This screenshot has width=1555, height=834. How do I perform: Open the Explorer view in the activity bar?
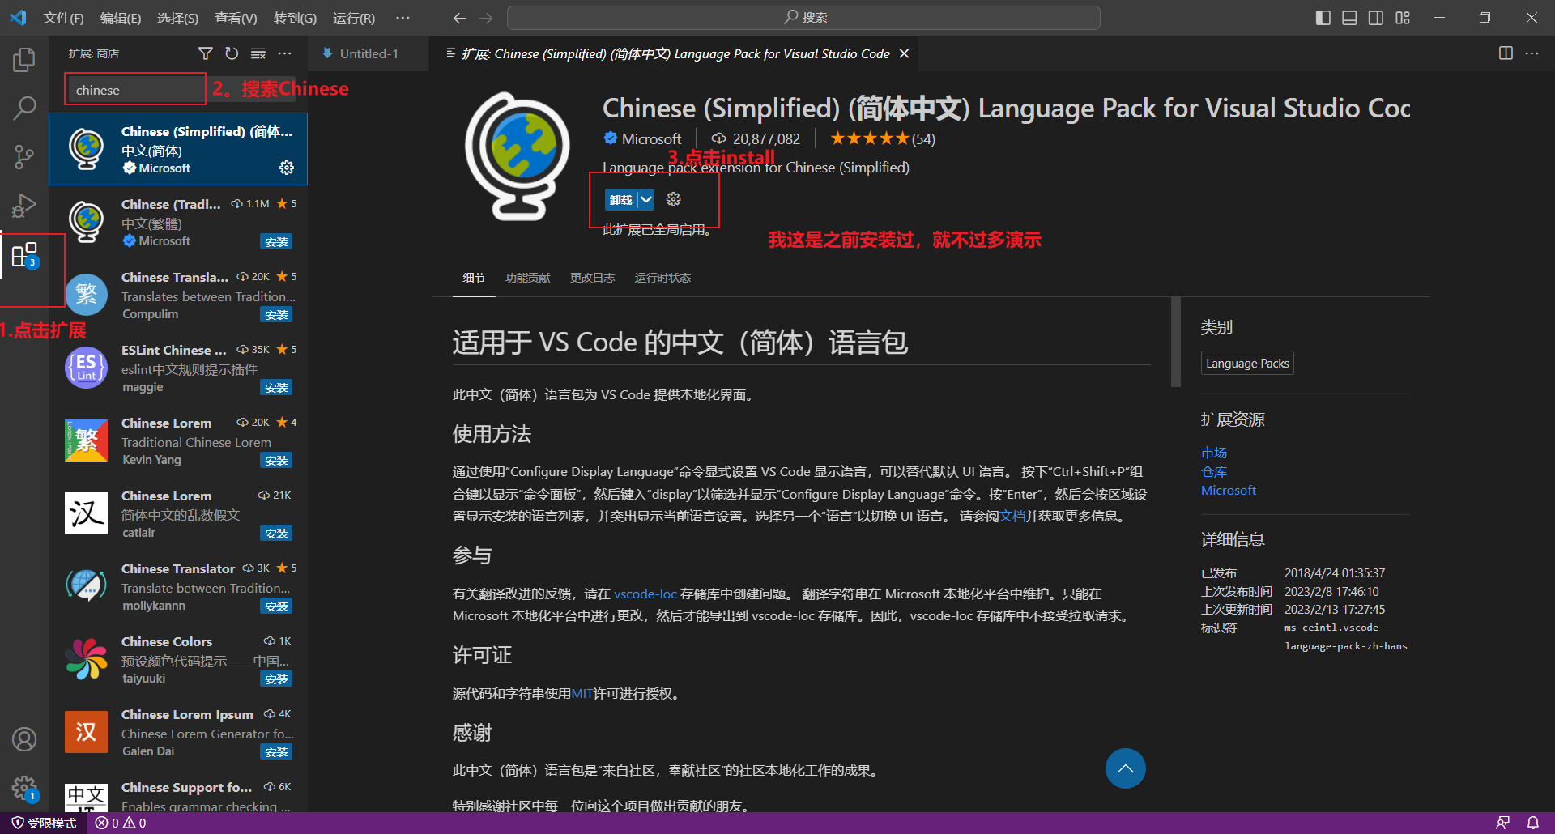(24, 58)
